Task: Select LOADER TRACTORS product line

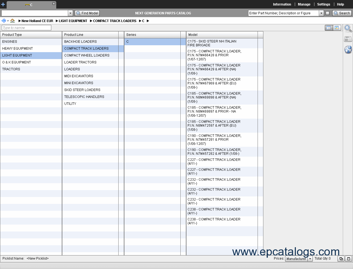Action: pos(93,62)
